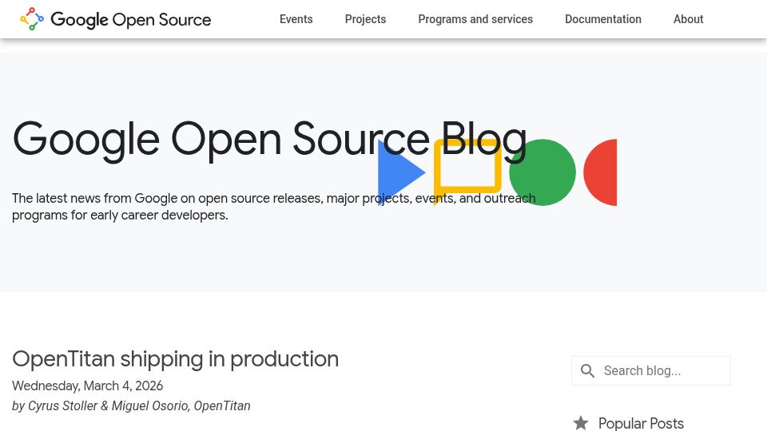Go to the Documentation menu
Viewport: 767px width, 431px height.
(x=603, y=19)
